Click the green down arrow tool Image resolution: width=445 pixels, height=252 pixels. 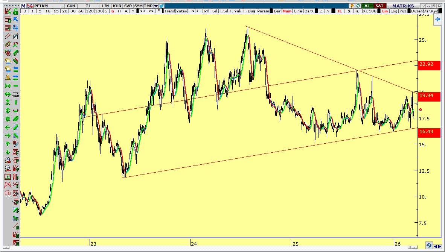(8, 152)
